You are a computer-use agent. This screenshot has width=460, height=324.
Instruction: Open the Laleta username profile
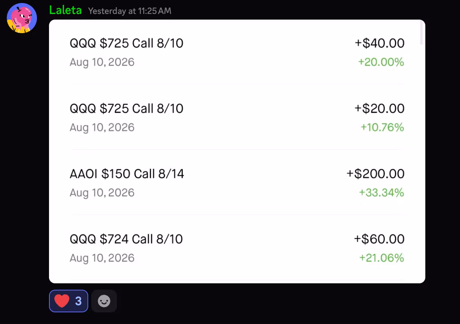[65, 10]
